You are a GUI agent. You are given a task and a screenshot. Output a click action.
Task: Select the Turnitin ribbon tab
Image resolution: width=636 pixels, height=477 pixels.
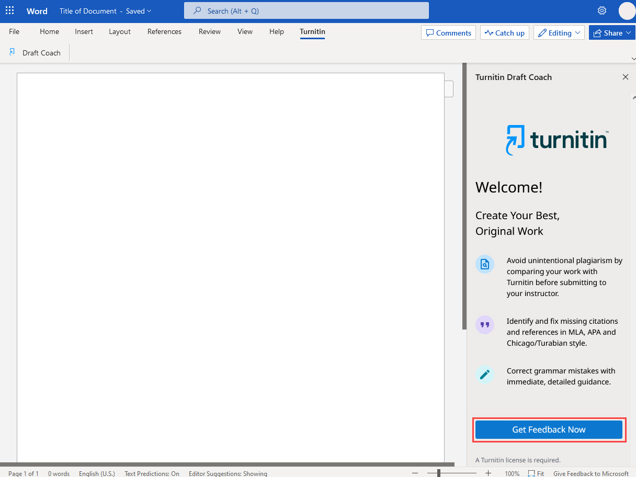[x=312, y=31]
